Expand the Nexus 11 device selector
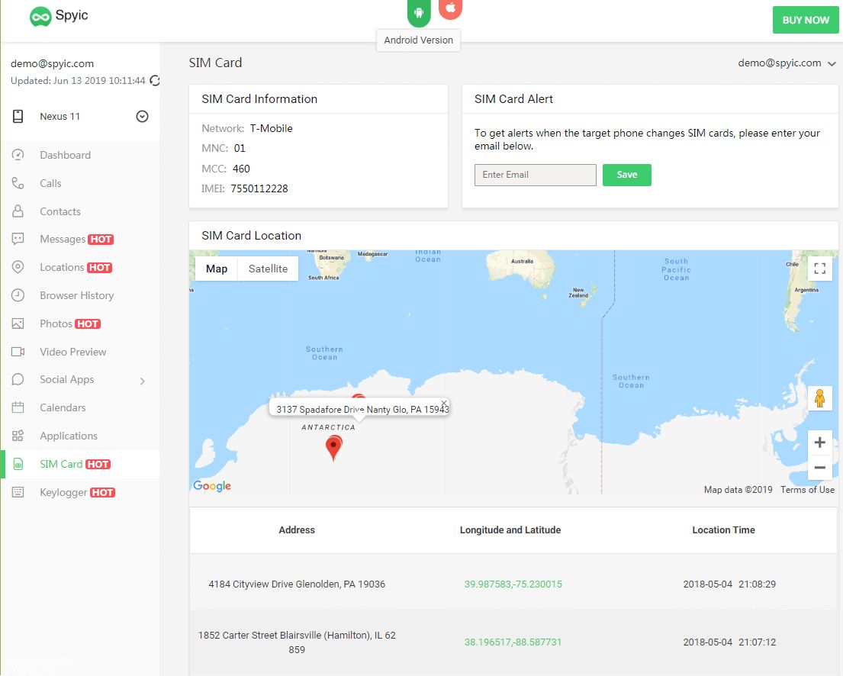 pyautogui.click(x=142, y=116)
